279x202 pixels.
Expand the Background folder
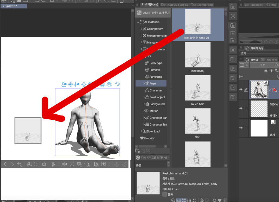tap(144, 104)
